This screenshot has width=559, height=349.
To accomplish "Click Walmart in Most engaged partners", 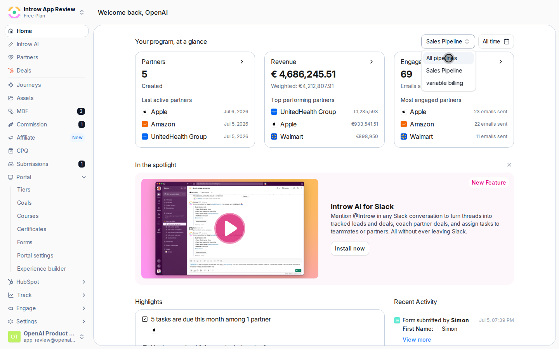I will [421, 136].
